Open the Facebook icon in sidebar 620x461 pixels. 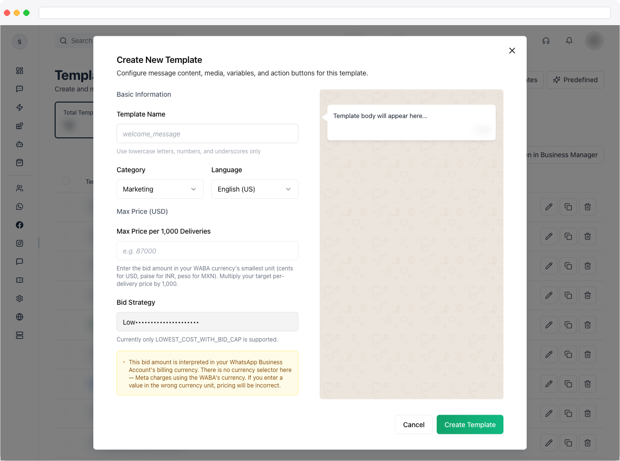pyautogui.click(x=19, y=225)
